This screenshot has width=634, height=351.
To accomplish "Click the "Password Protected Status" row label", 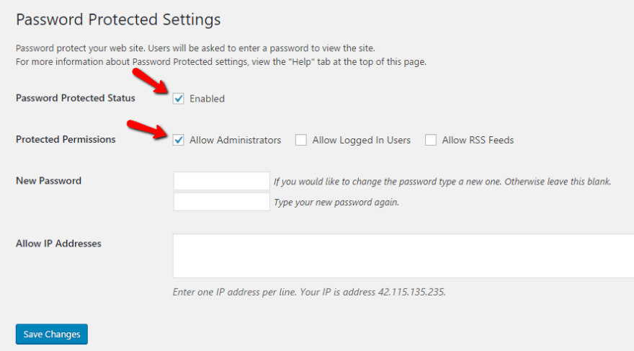I will click(75, 98).
